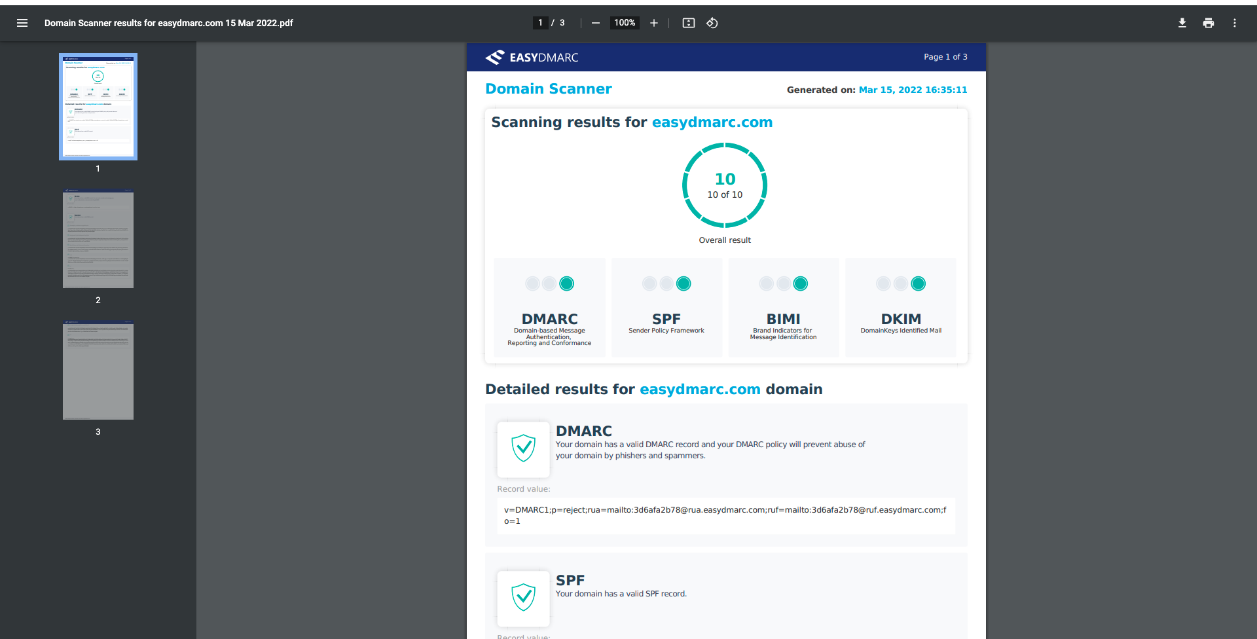Toggle the sidebar menu icon
This screenshot has width=1257, height=639.
point(22,23)
